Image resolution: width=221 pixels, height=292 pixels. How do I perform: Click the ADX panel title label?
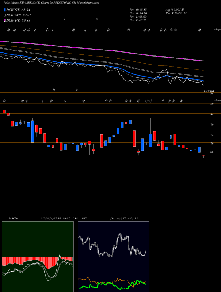(84, 219)
